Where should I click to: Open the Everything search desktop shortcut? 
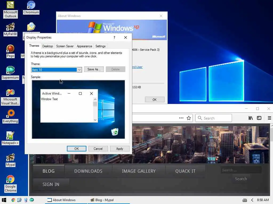point(10,116)
